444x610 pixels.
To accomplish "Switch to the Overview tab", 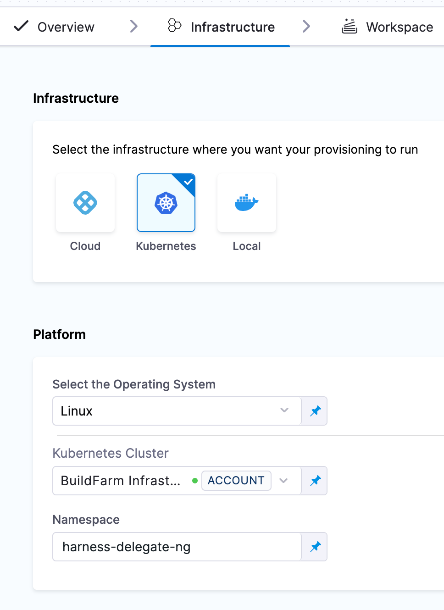I will click(x=66, y=27).
